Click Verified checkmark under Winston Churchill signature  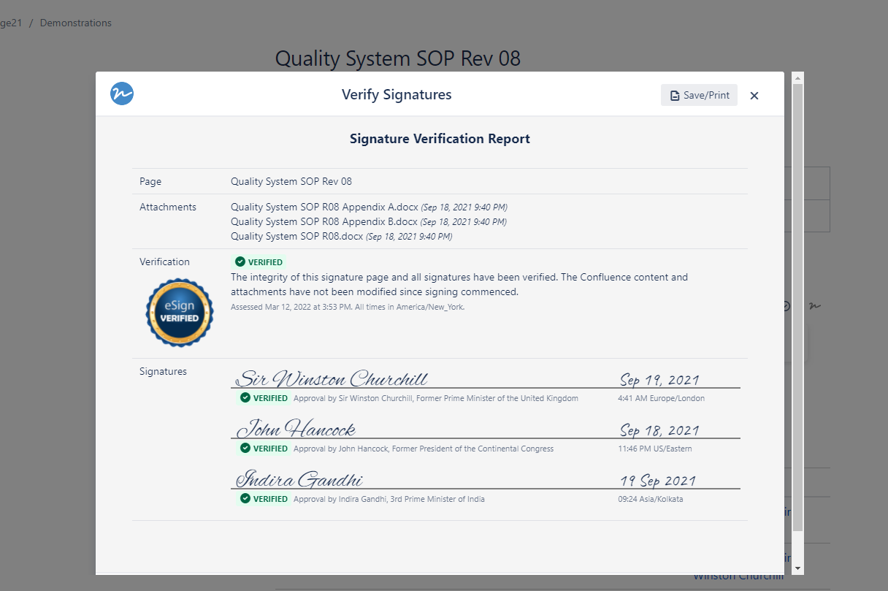tap(245, 398)
